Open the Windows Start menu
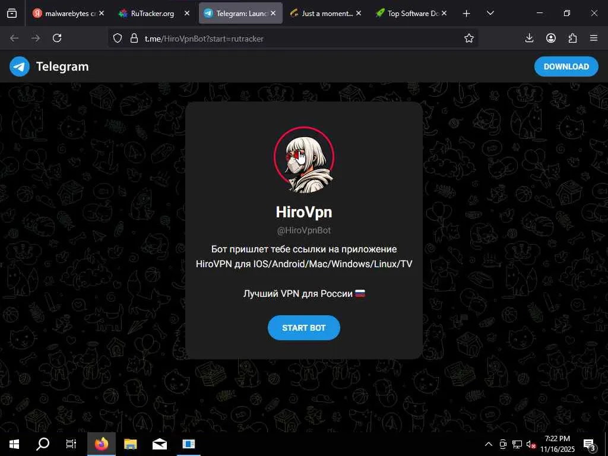Screen dimensions: 608x456 [14, 444]
